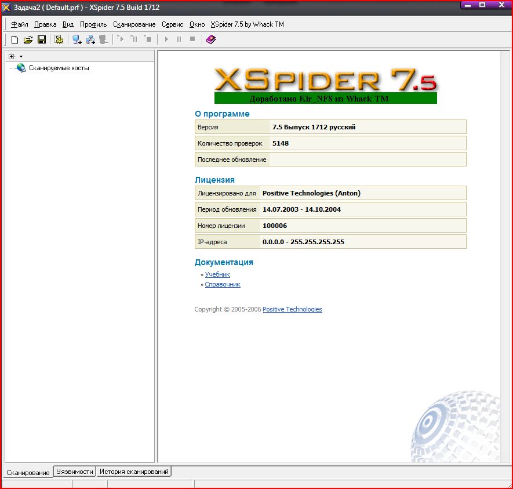Add a host with the monitor-plus icon
Image resolution: width=513 pixels, height=489 pixels.
[x=77, y=39]
